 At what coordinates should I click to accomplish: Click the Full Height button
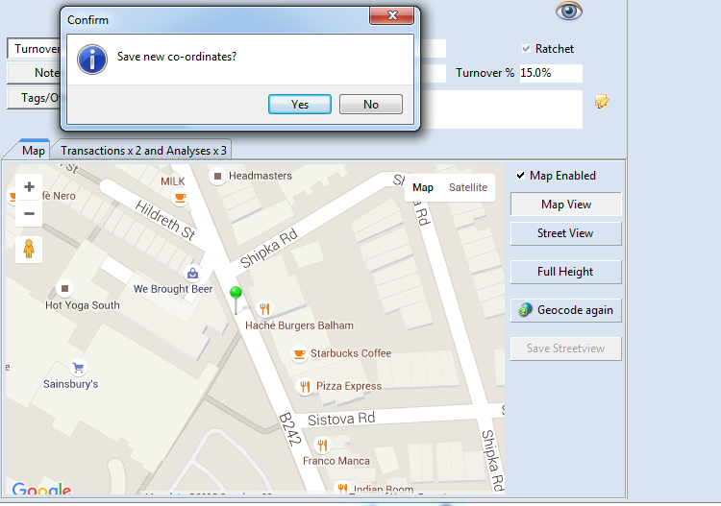pyautogui.click(x=566, y=272)
